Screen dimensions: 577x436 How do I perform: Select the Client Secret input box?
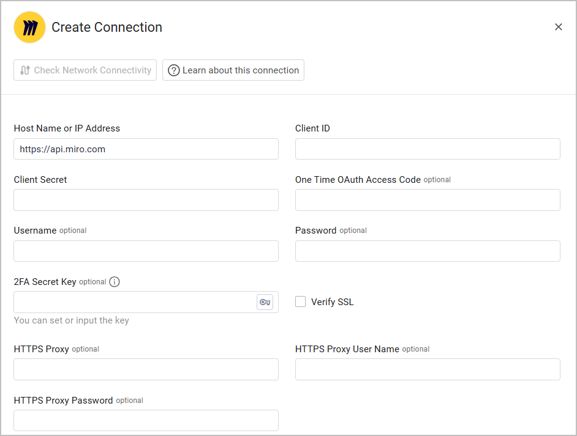[x=146, y=200]
